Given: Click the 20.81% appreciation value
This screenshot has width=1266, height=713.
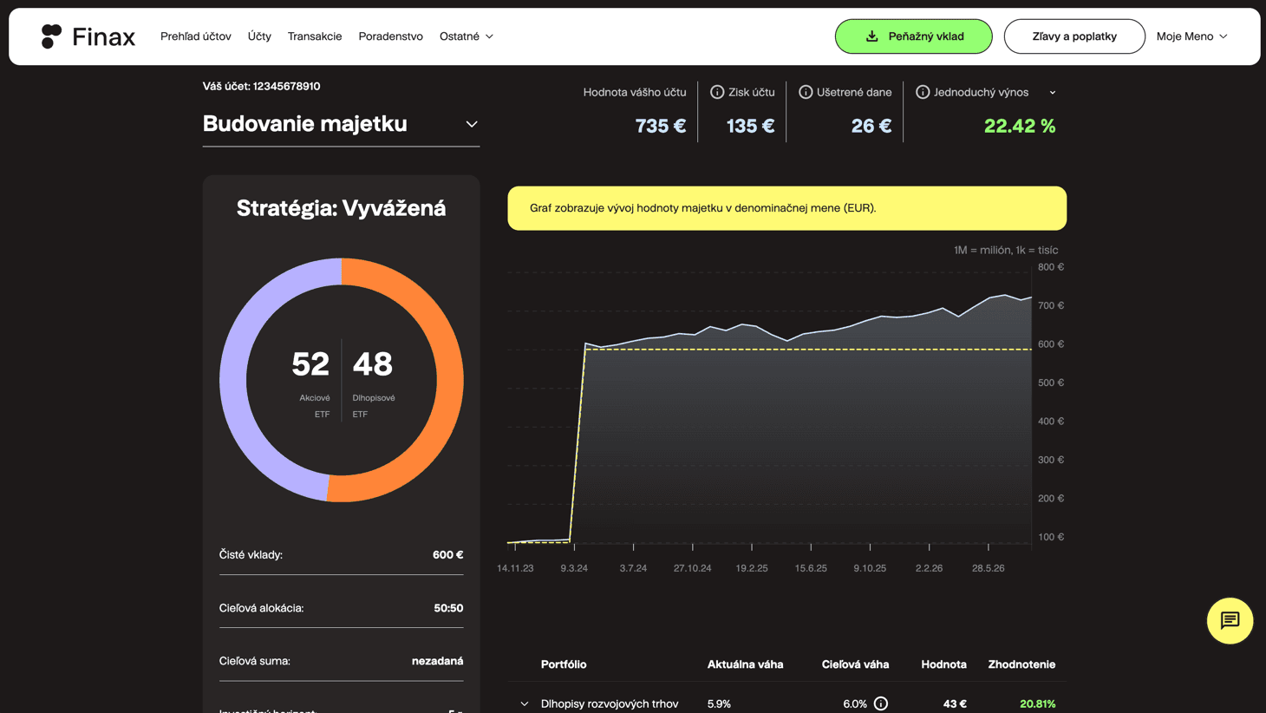Looking at the screenshot, I should click(x=1038, y=703).
